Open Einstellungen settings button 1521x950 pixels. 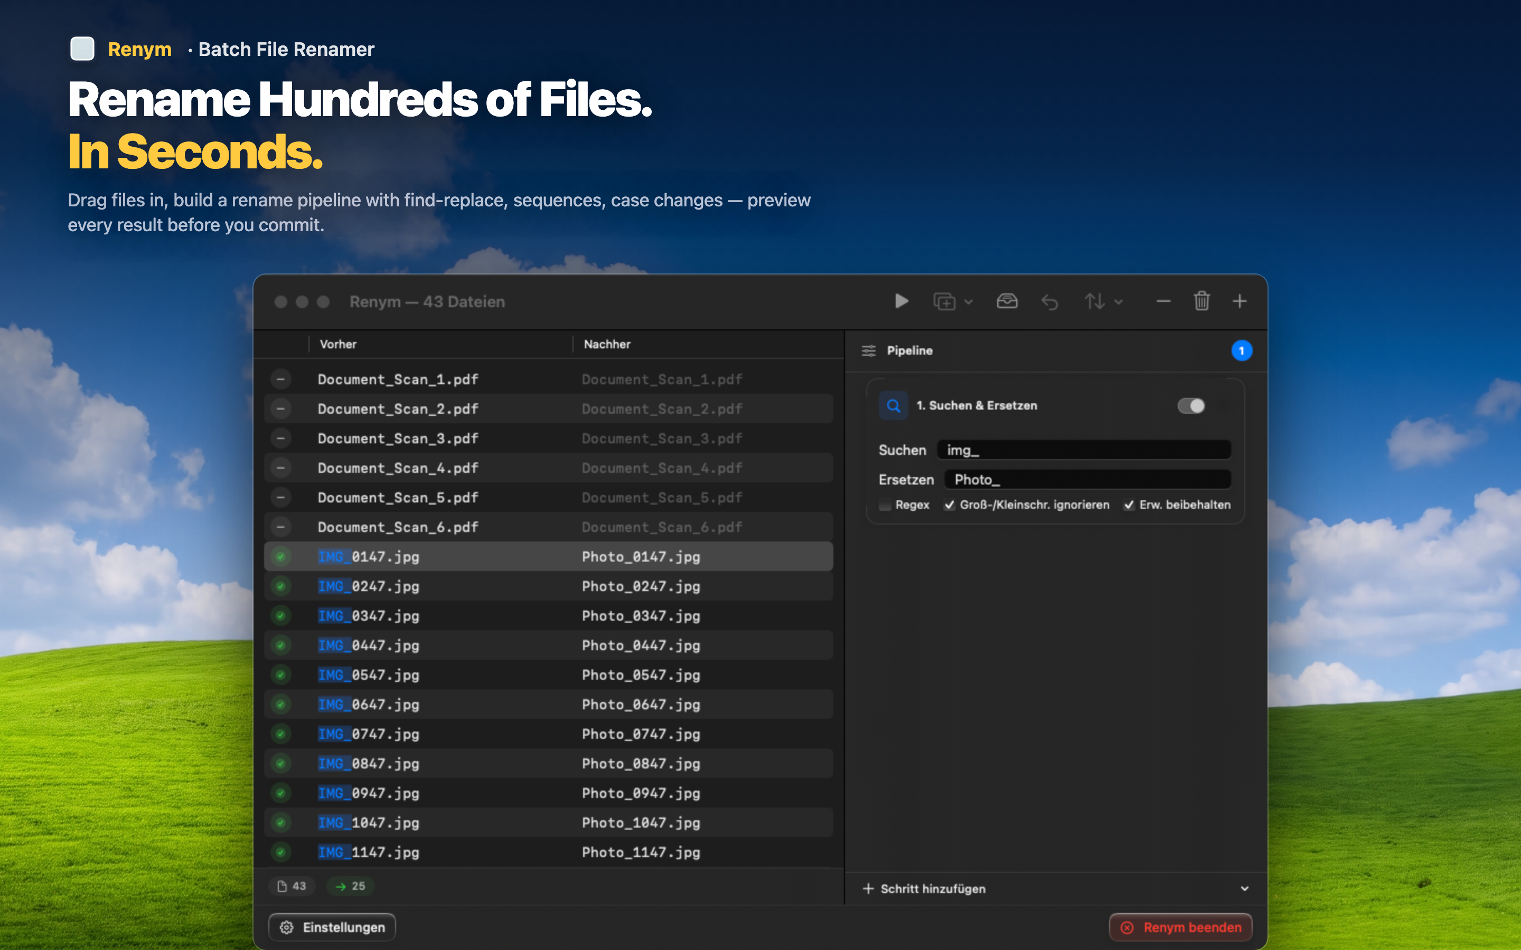click(332, 927)
